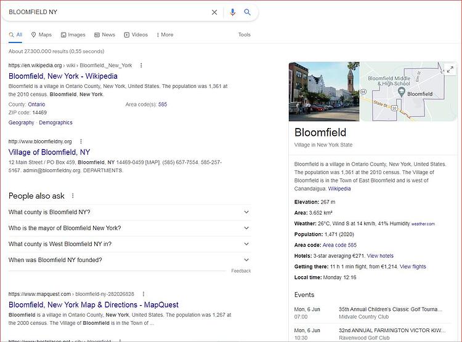Expand the map in knowledge panel
This screenshot has height=342, width=462.
tap(450, 70)
